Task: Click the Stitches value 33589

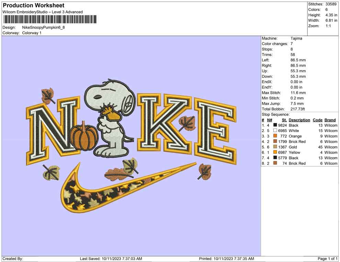Action: (x=331, y=4)
